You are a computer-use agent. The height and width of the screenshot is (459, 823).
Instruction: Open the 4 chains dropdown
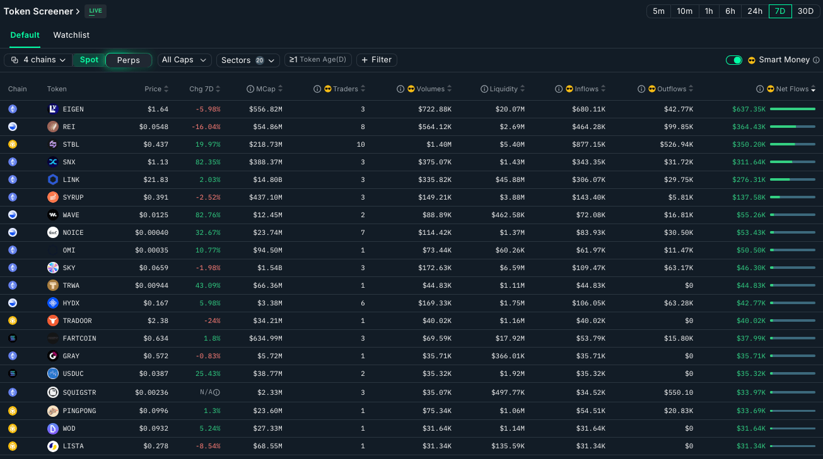(38, 60)
